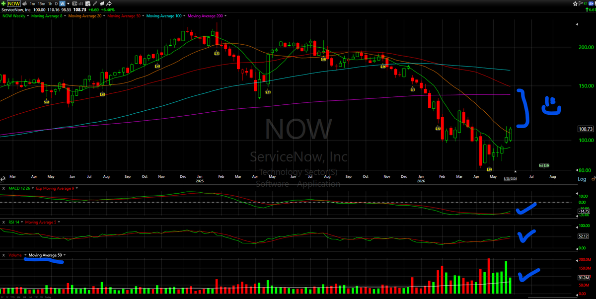Click the $.68 earnings marker
Viewport: 596px width, 299px height.
point(47,102)
